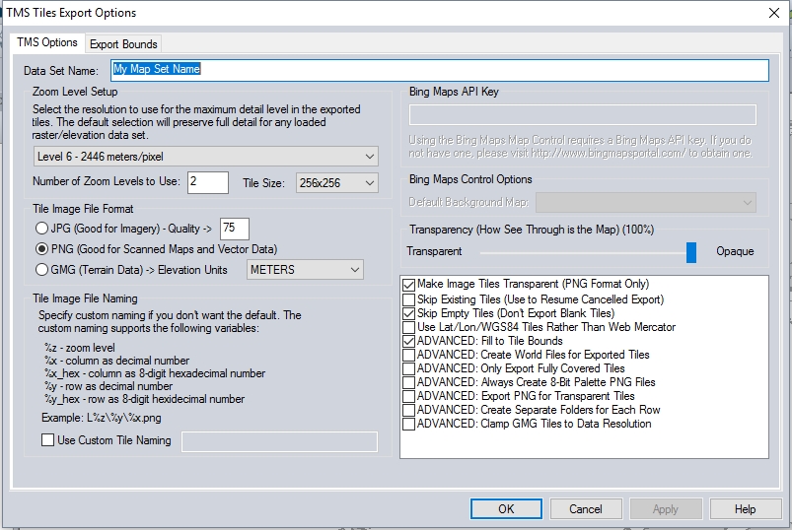Select the GMG Terrain Data format
Image resolution: width=792 pixels, height=530 pixels.
42,270
